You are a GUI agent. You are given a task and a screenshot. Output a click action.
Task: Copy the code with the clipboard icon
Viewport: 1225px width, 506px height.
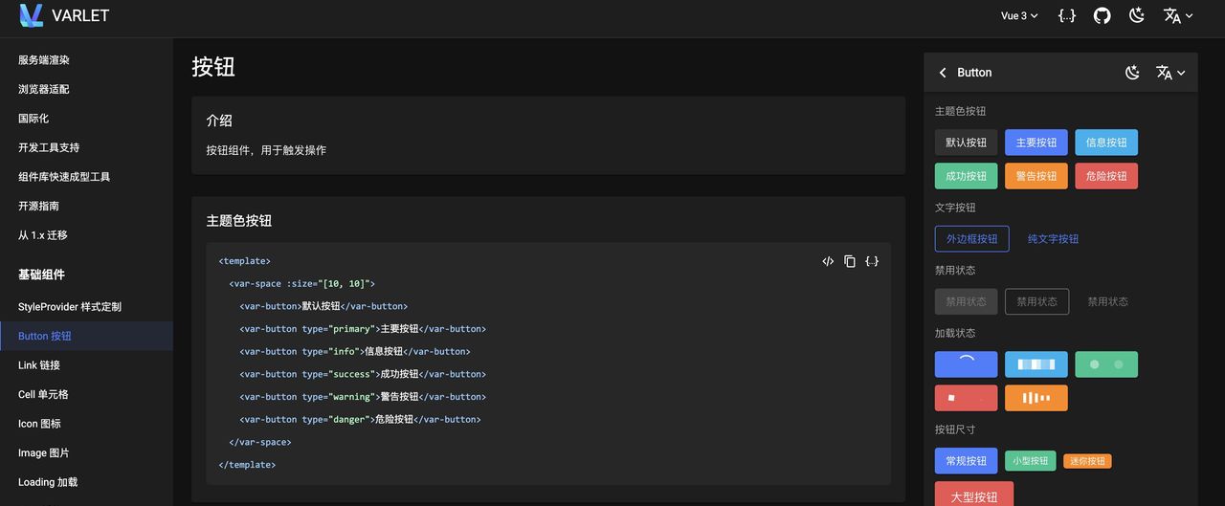(x=850, y=261)
